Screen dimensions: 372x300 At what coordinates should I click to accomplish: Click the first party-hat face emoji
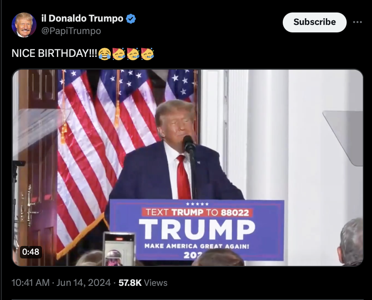tap(119, 54)
